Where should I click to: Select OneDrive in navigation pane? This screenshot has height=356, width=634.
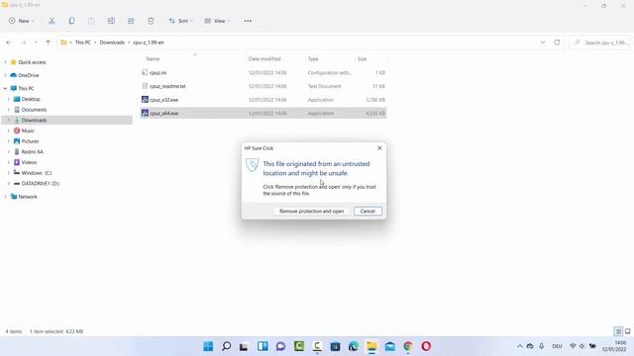tap(29, 75)
